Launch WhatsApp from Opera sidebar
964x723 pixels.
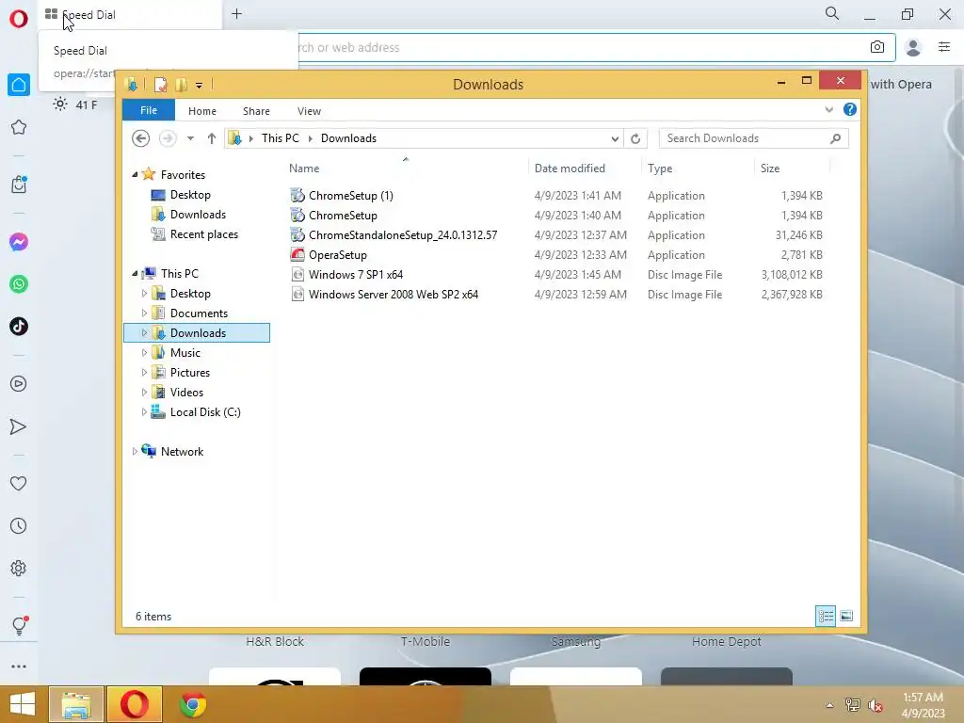(x=19, y=284)
